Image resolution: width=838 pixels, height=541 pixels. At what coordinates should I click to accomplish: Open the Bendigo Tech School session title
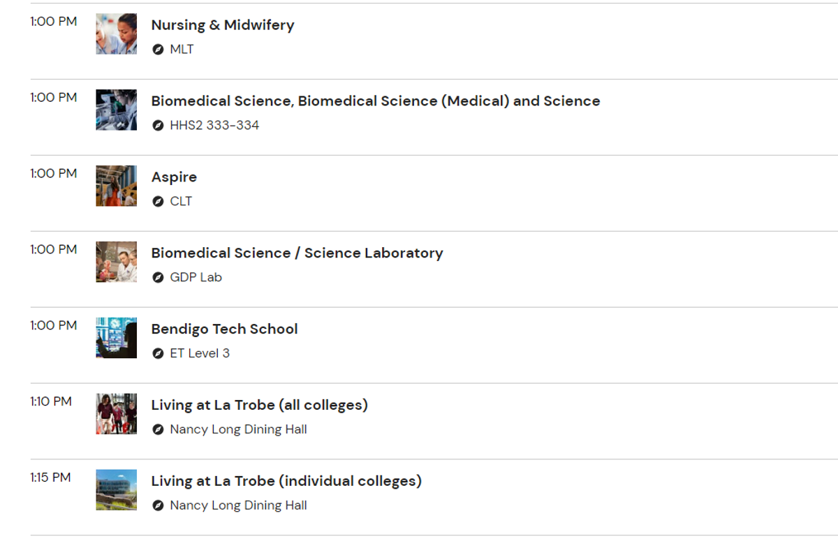(225, 329)
